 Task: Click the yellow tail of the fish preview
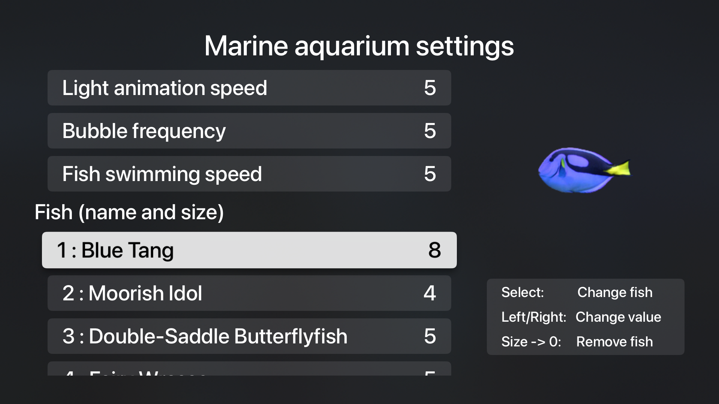pyautogui.click(x=620, y=168)
